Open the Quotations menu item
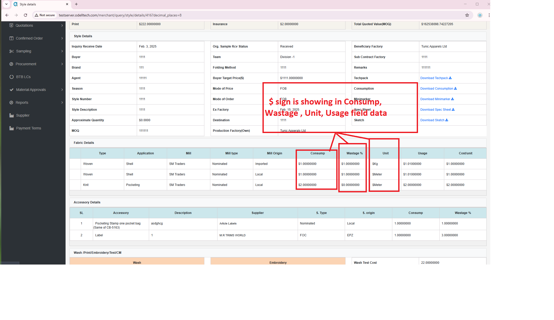Screen dimensions: 554x320 (x=33, y=25)
